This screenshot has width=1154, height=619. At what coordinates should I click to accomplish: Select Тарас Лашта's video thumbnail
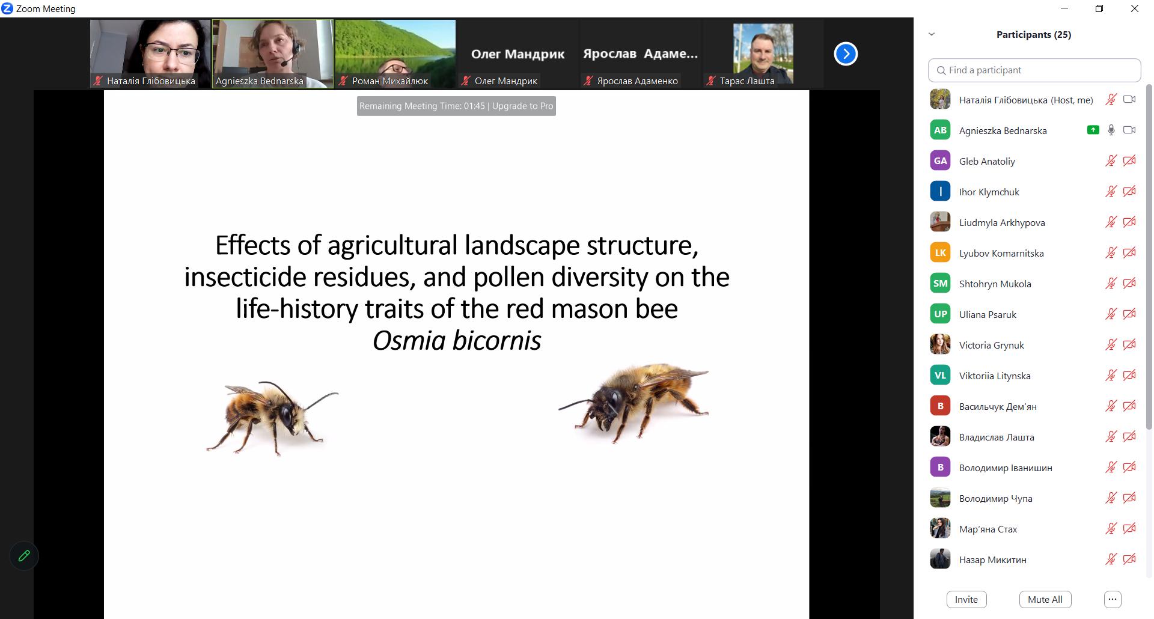[762, 54]
